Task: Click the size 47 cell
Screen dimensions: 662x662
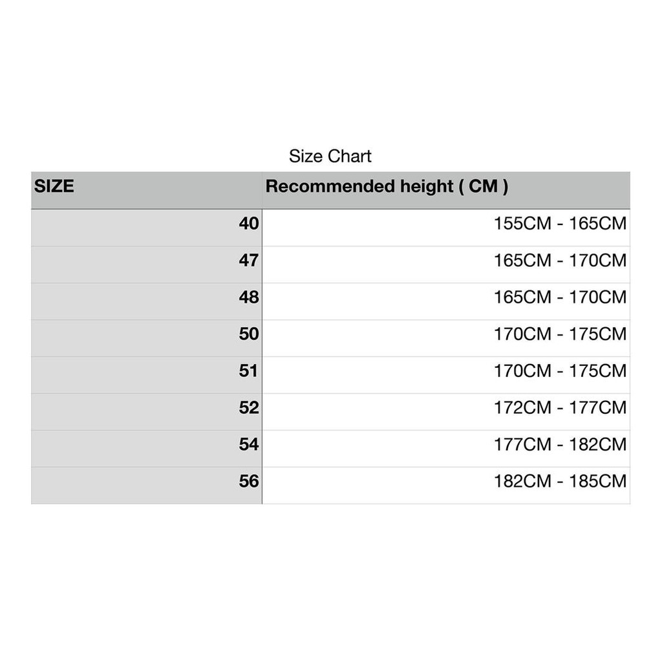Action: tap(147, 264)
